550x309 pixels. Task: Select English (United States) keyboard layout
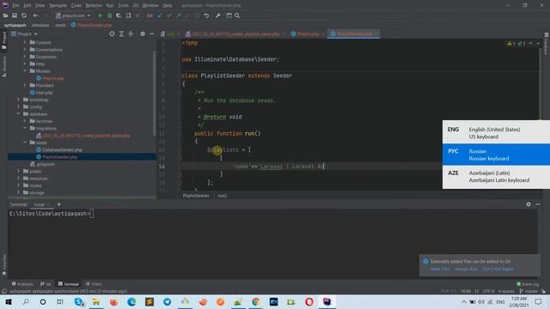click(496, 133)
